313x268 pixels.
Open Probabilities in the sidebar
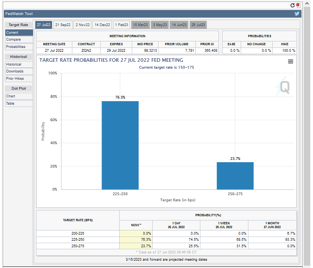19,47
